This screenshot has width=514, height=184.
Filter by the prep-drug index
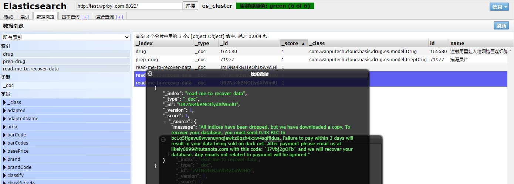point(65,62)
